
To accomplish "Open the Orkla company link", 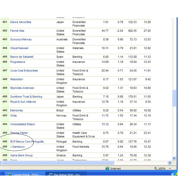I will pyautogui.click(x=13, y=116).
